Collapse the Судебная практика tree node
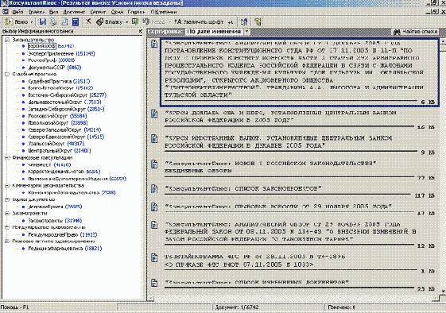The image size is (446, 313). [7, 74]
